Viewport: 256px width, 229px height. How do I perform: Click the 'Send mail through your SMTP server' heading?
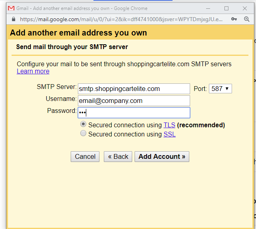tap(72, 47)
